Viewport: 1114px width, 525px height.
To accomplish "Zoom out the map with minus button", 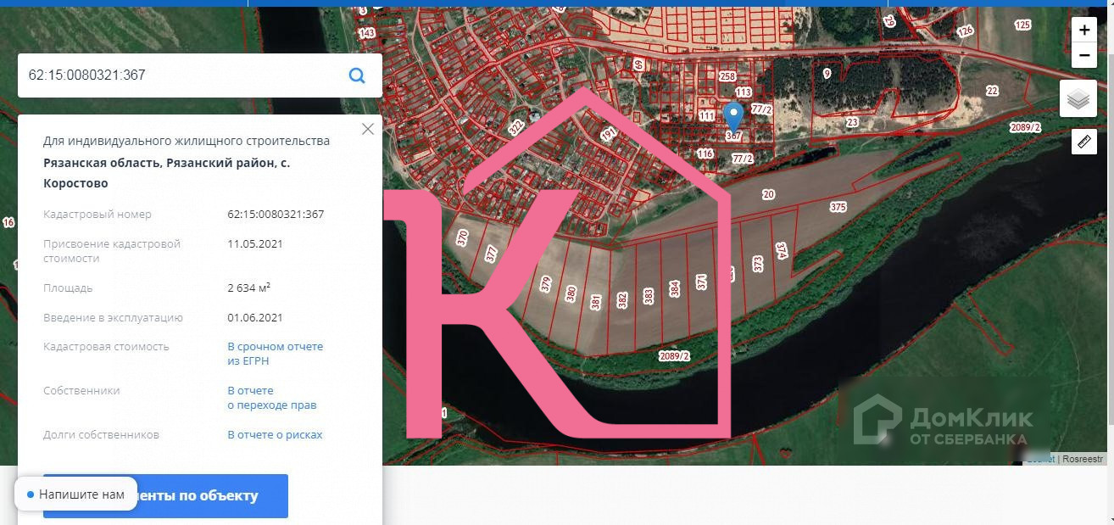I will point(1084,55).
